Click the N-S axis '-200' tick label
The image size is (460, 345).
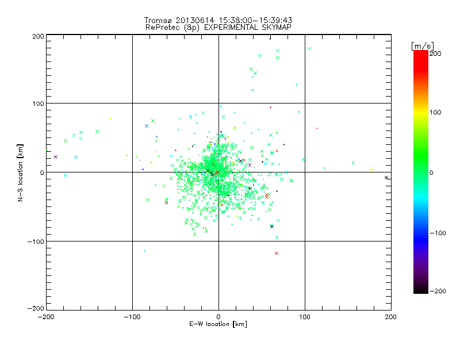point(36,308)
